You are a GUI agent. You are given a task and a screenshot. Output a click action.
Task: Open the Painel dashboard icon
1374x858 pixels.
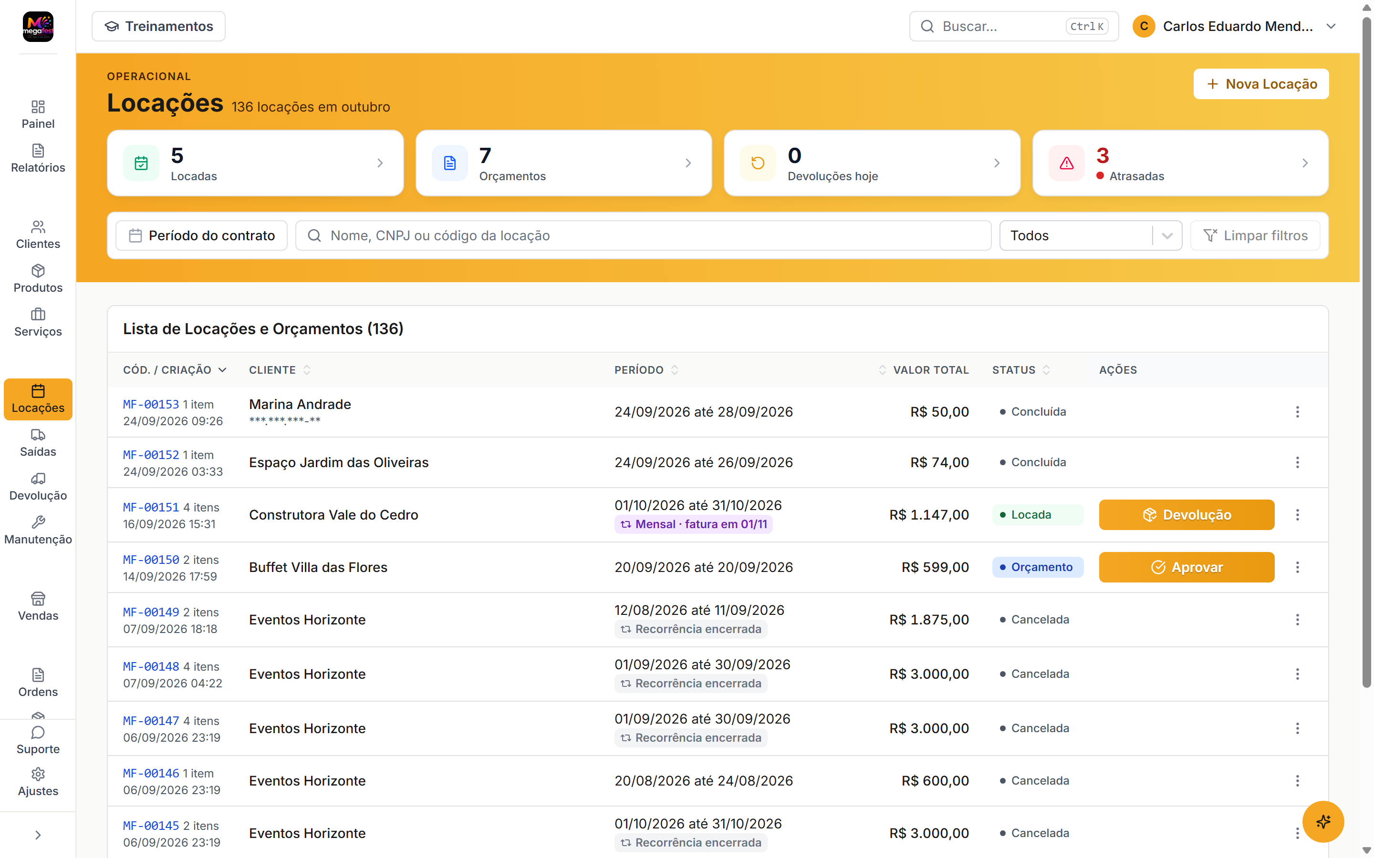38,114
